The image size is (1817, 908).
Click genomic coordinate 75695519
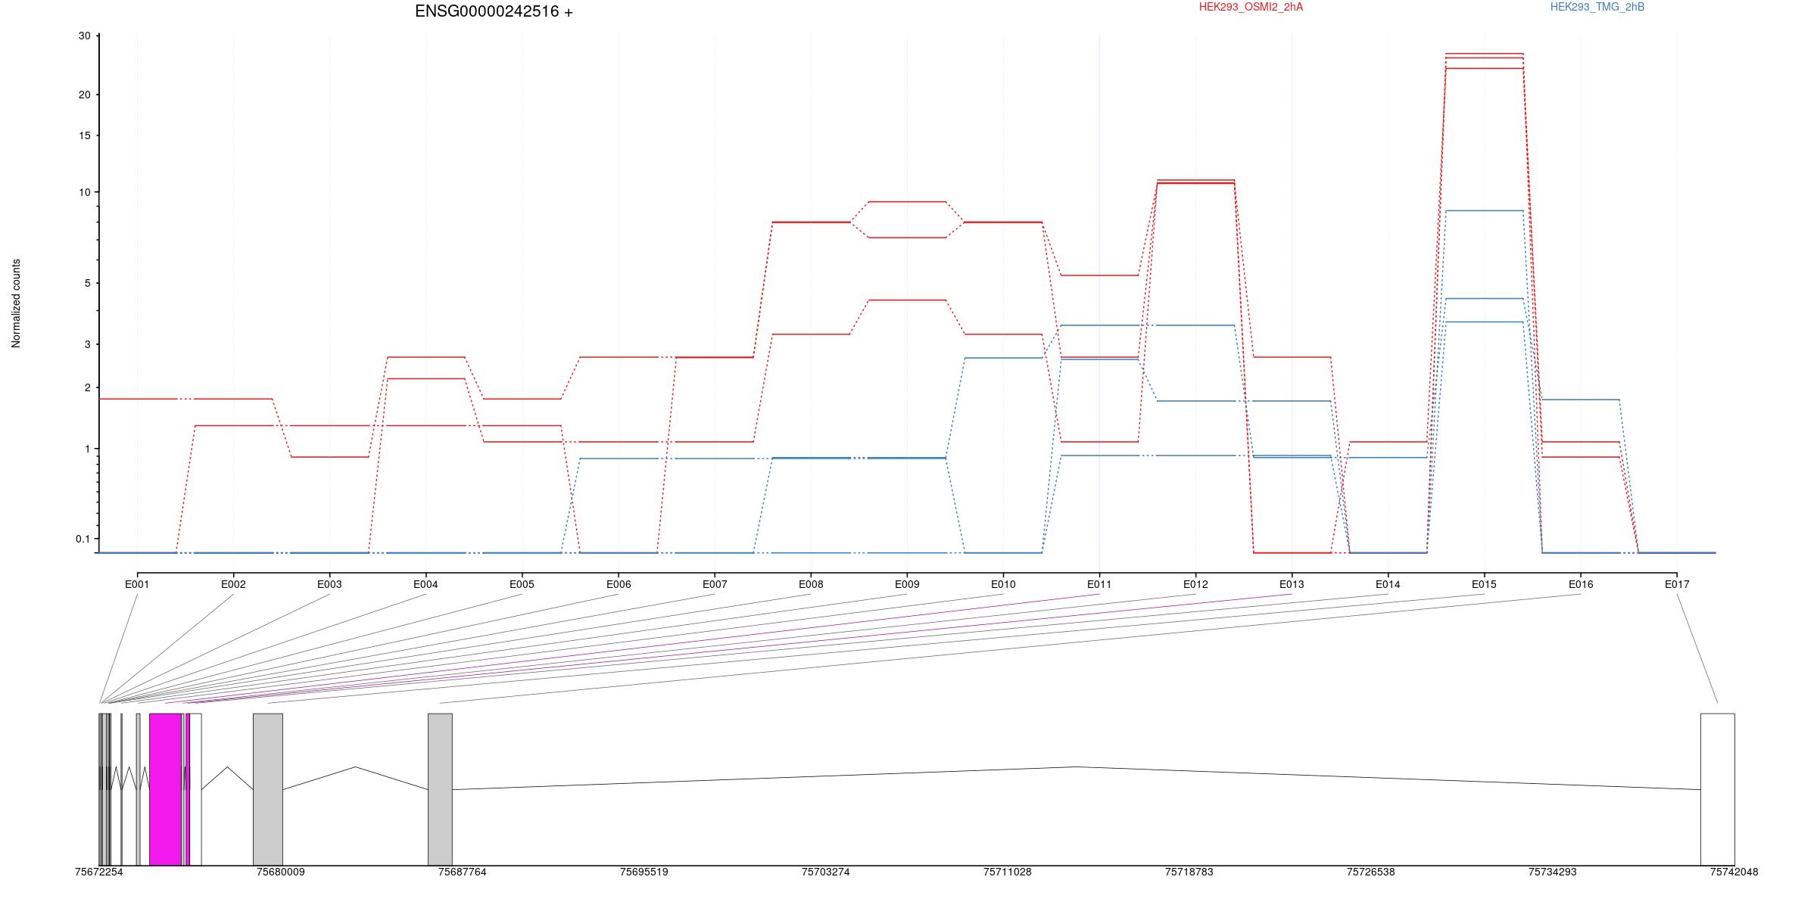[644, 872]
